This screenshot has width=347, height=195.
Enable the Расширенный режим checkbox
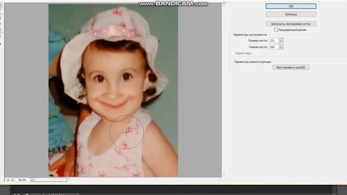276,30
